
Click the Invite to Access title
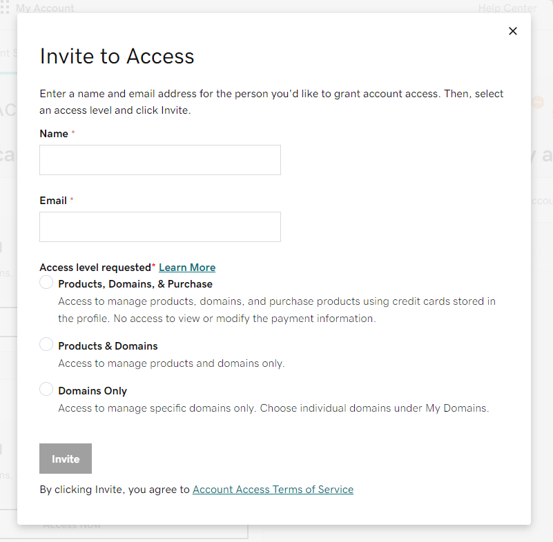point(117,56)
